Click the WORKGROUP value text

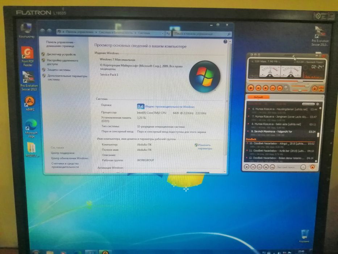pyautogui.click(x=146, y=160)
